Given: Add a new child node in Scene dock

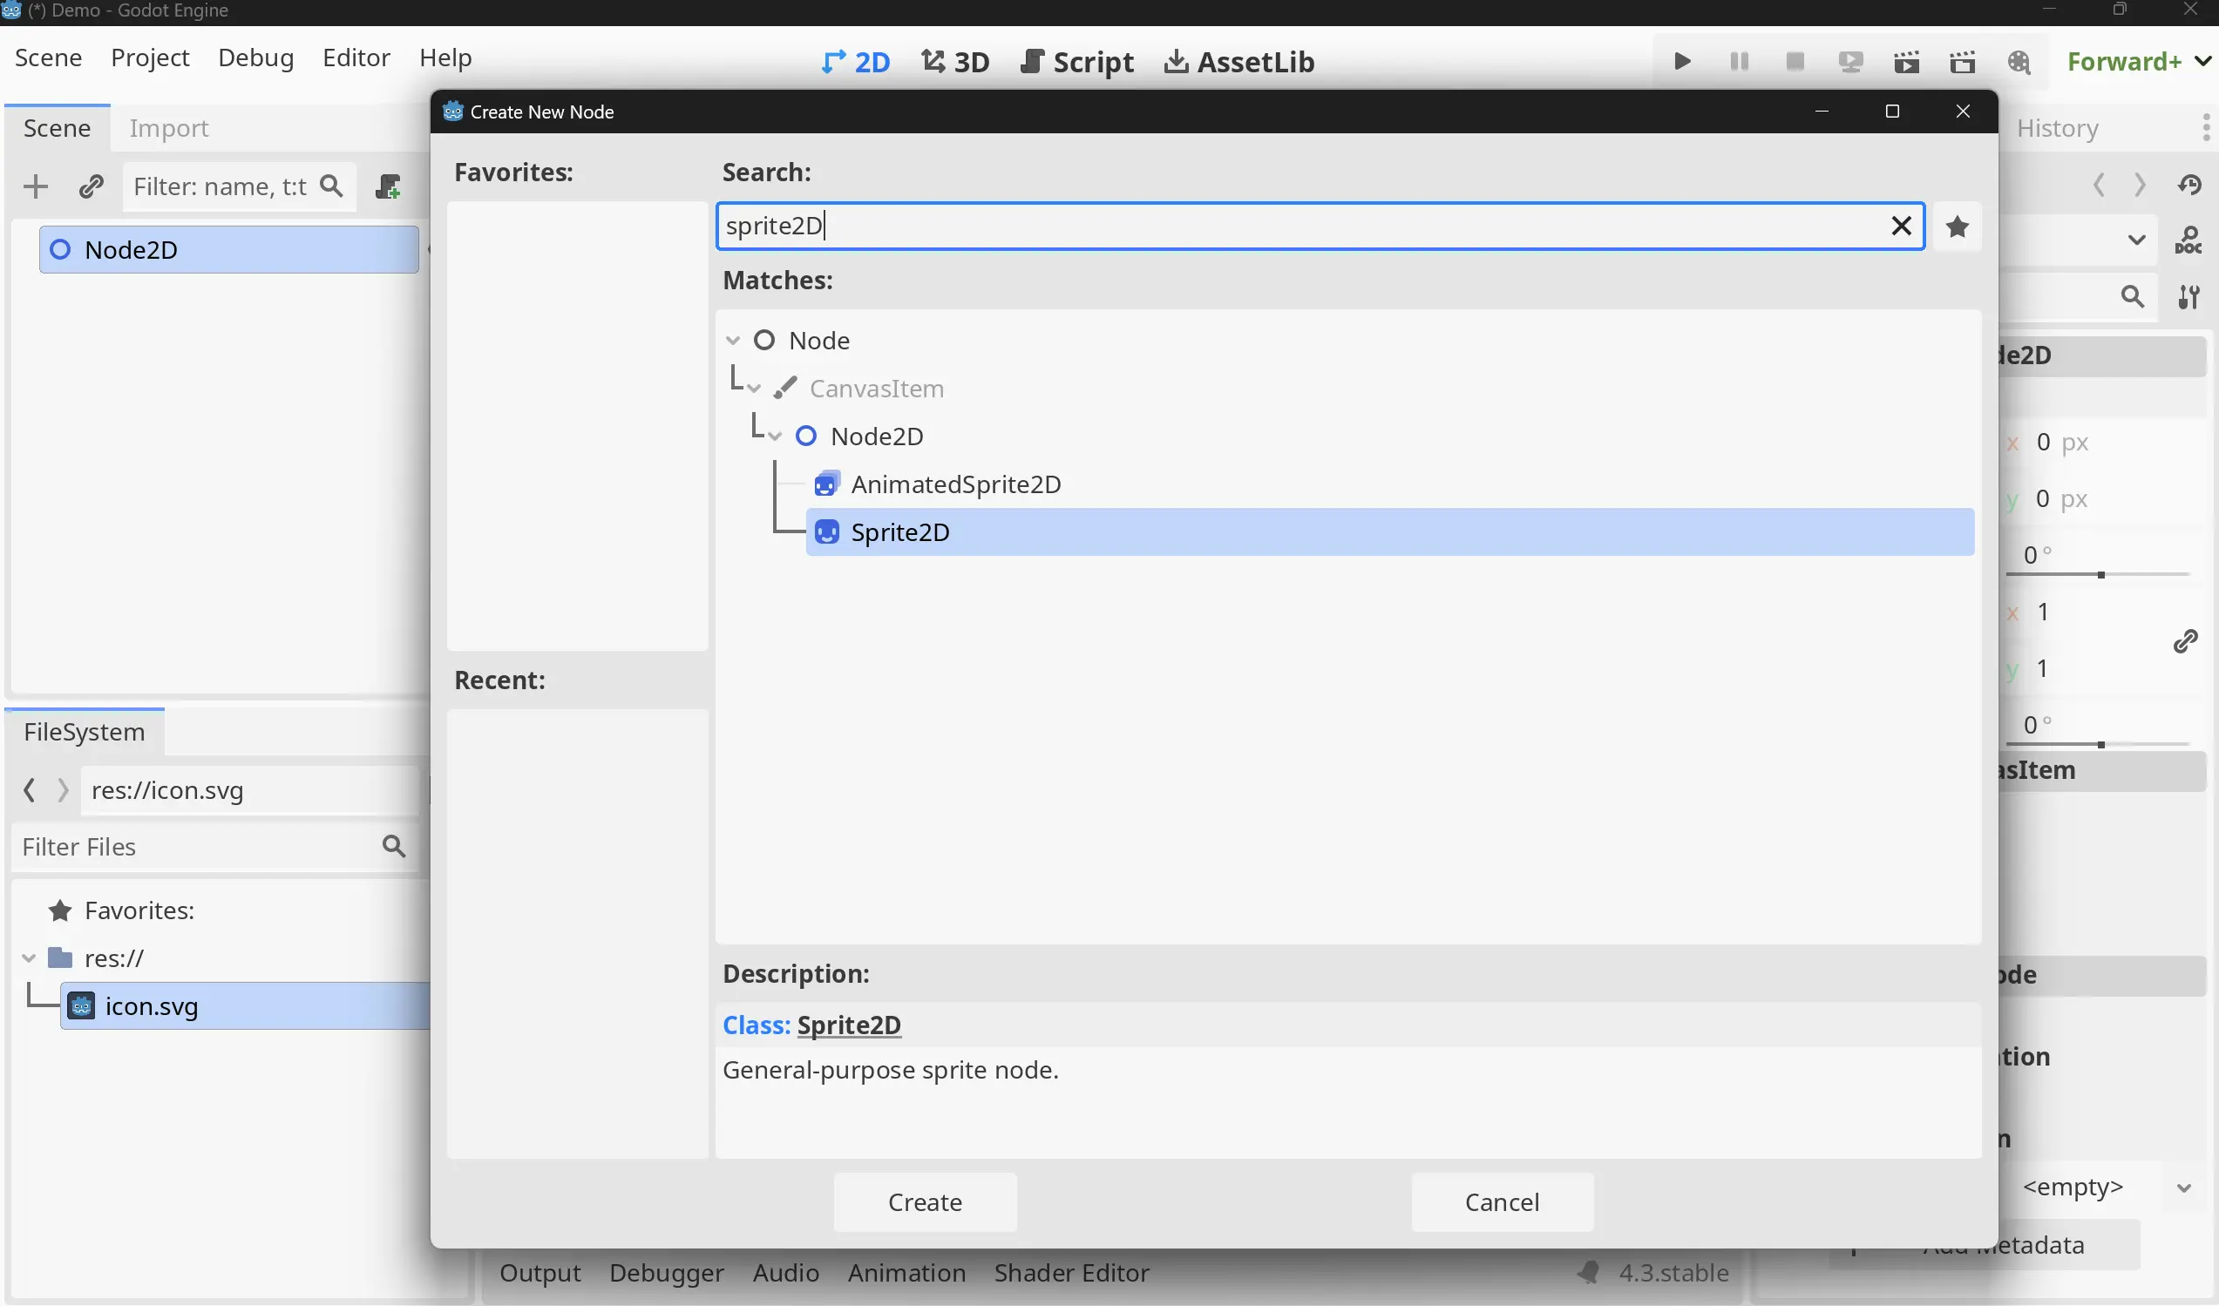Looking at the screenshot, I should 35,186.
